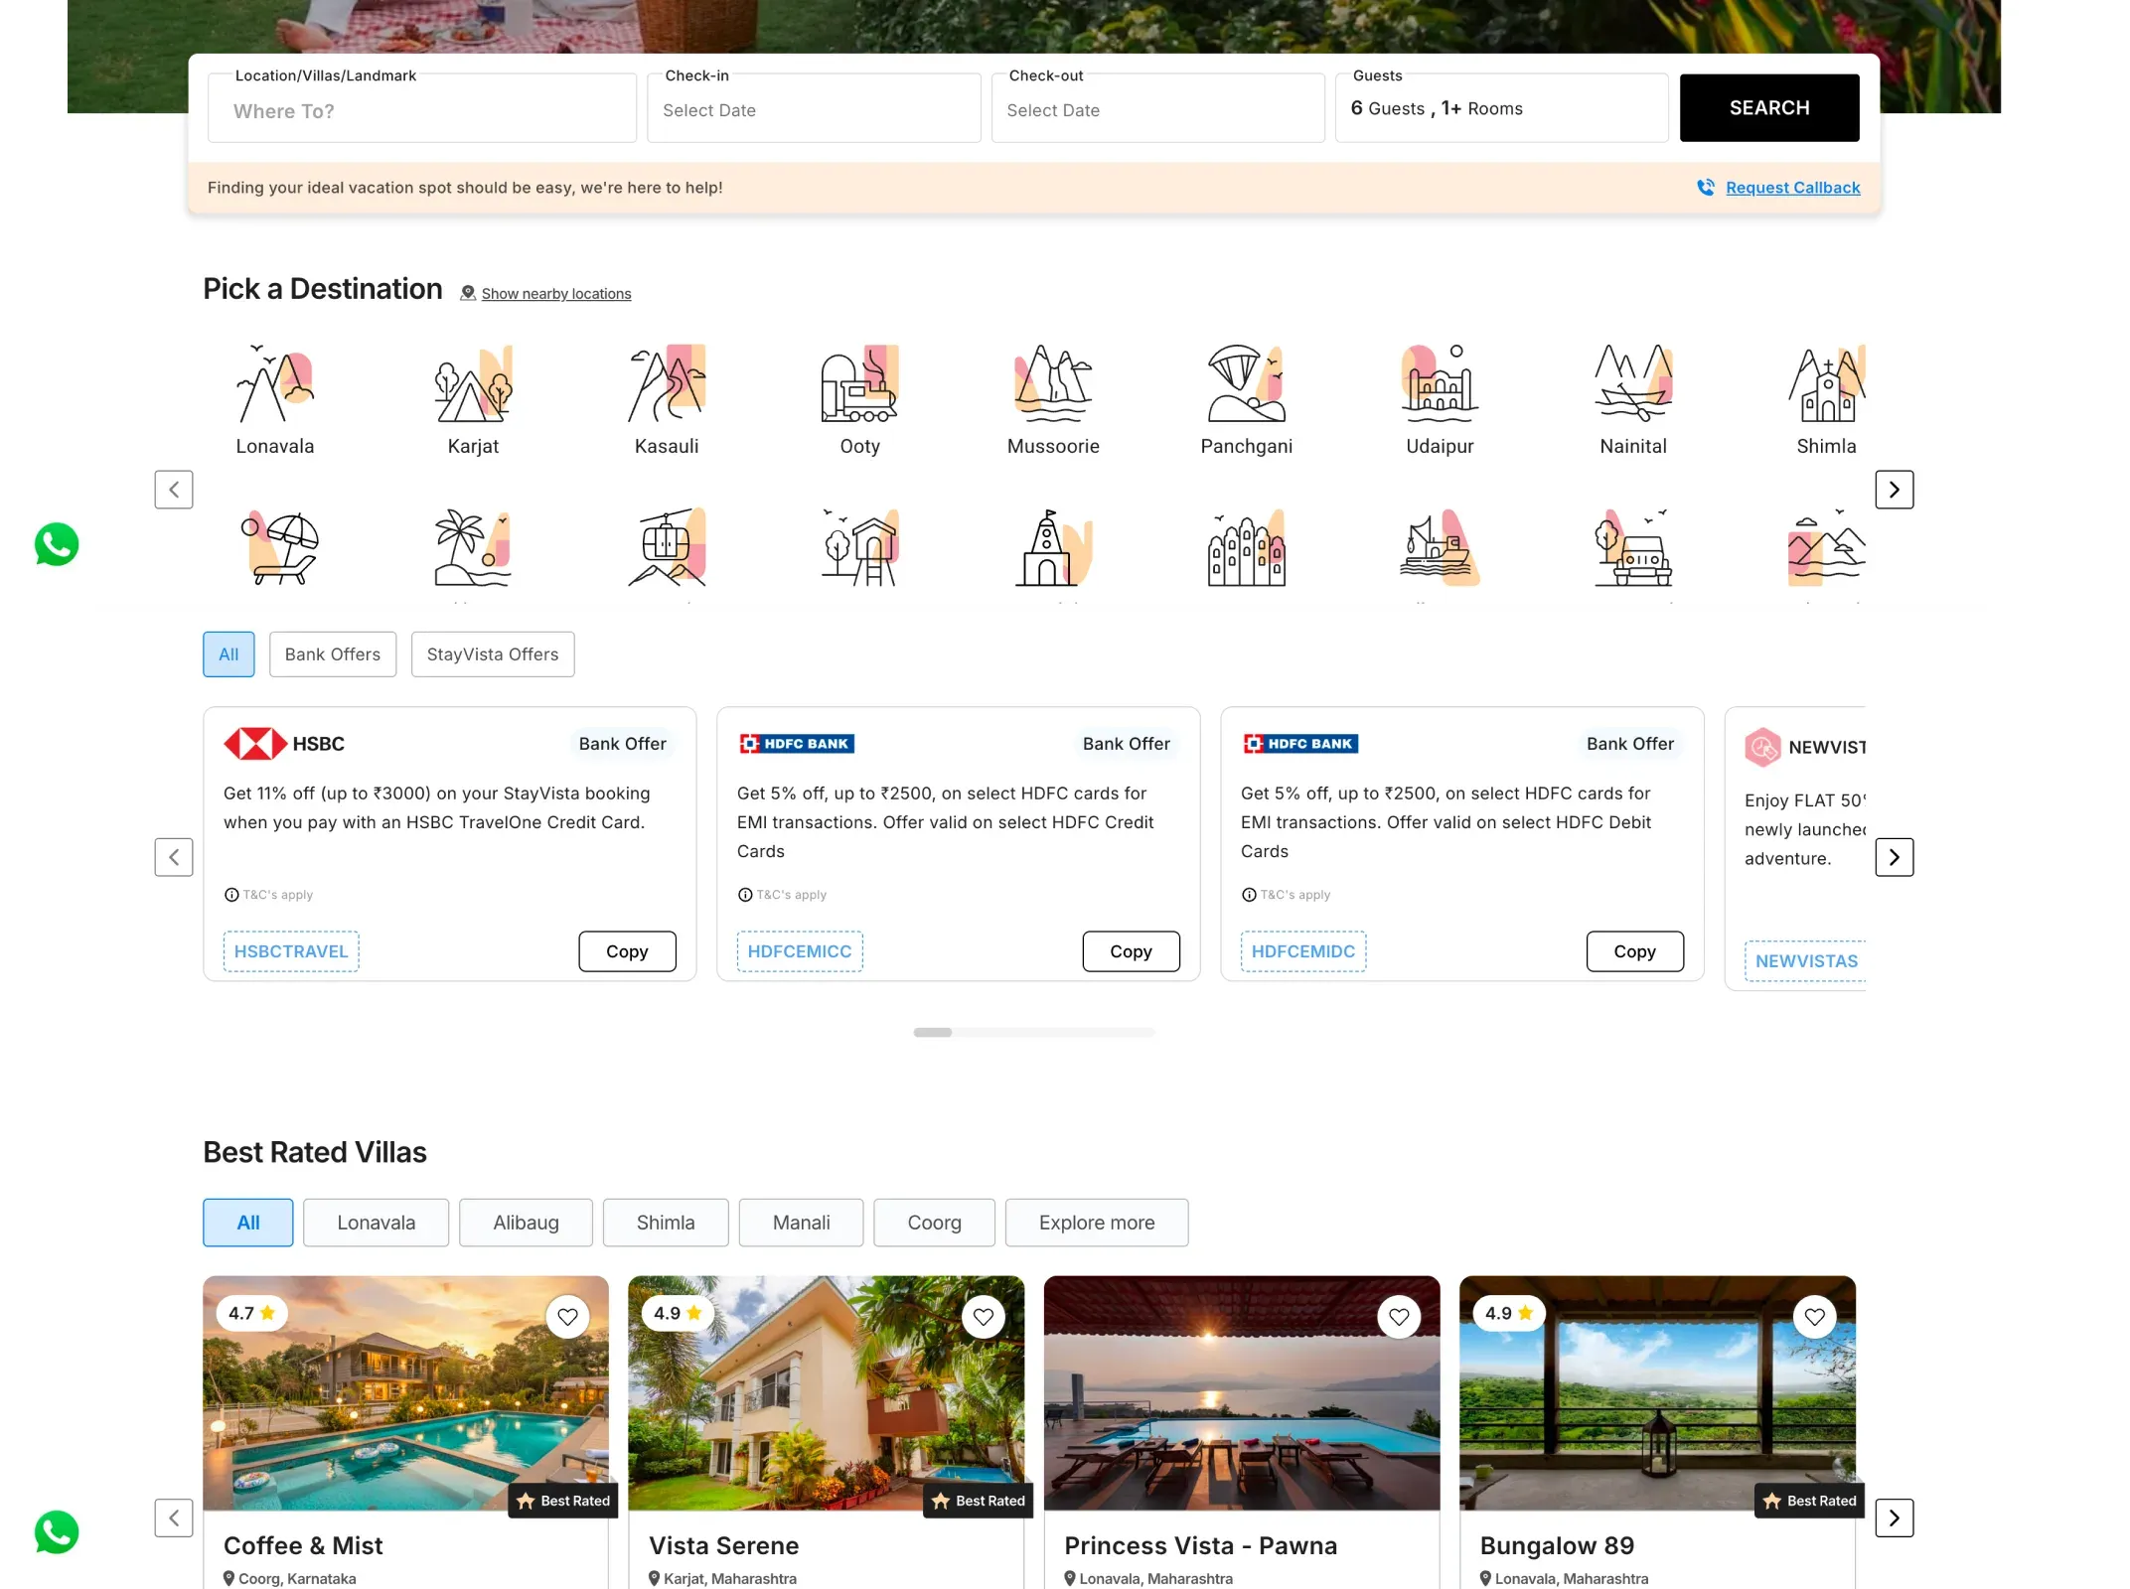Show next offers with right arrow
The height and width of the screenshot is (1589, 2130).
1895,857
